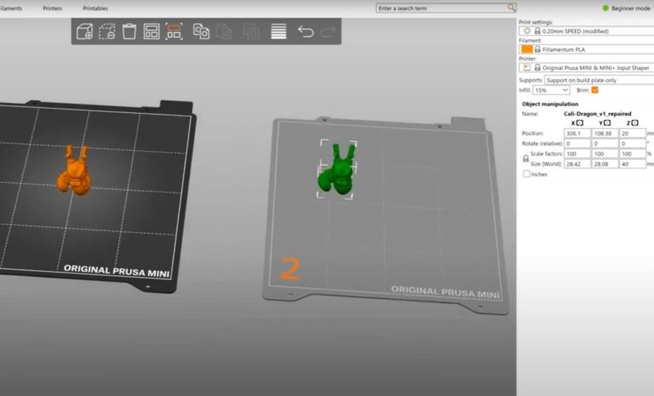Click the Copy toolbar icon

[202, 31]
